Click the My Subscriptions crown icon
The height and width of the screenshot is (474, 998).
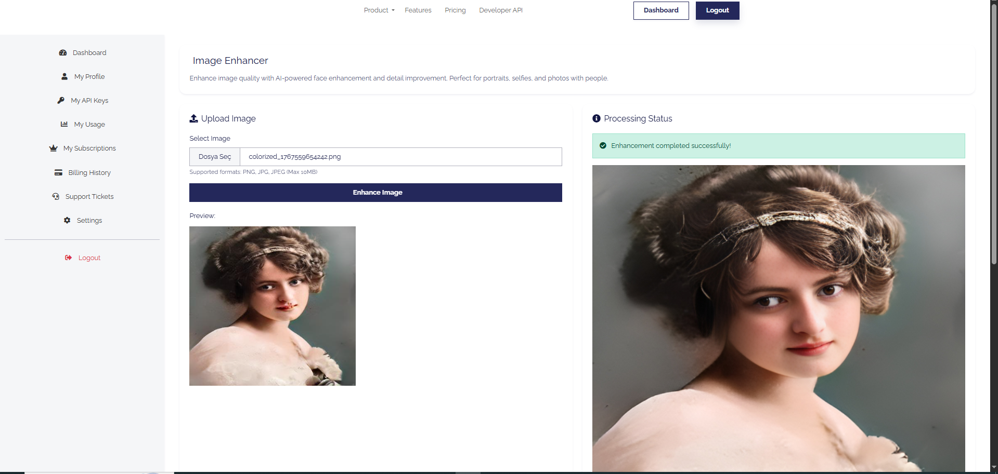click(x=53, y=148)
